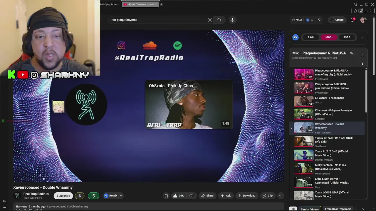Select the All chip
The height and width of the screenshot is (211, 376).
pyautogui.click(x=293, y=209)
